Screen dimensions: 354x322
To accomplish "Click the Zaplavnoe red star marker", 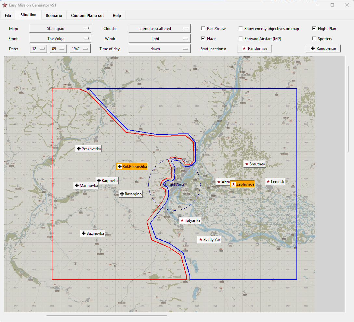I will tap(242, 184).
